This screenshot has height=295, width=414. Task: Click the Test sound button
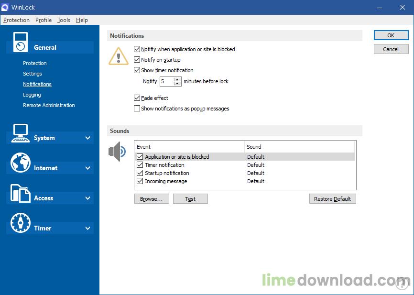[x=190, y=199]
